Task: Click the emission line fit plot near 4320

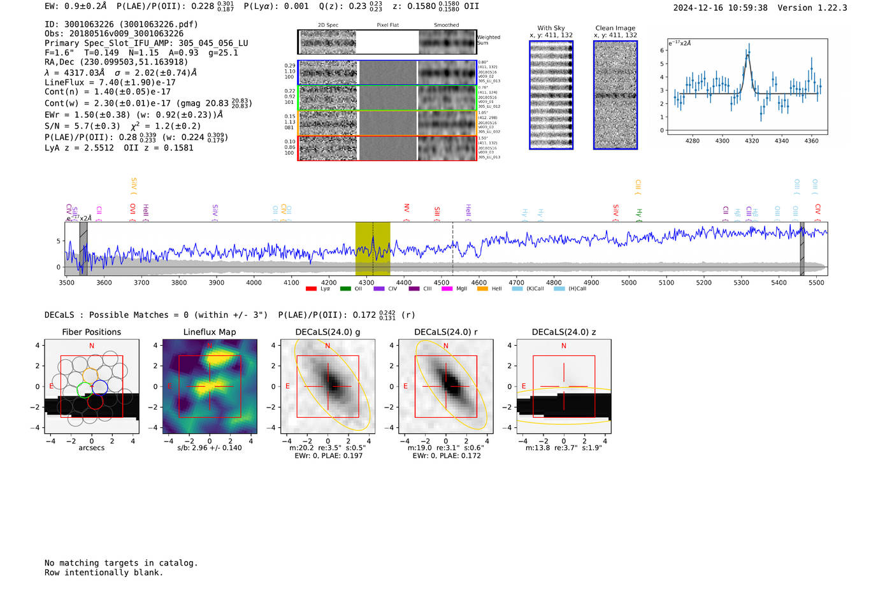Action: click(747, 87)
